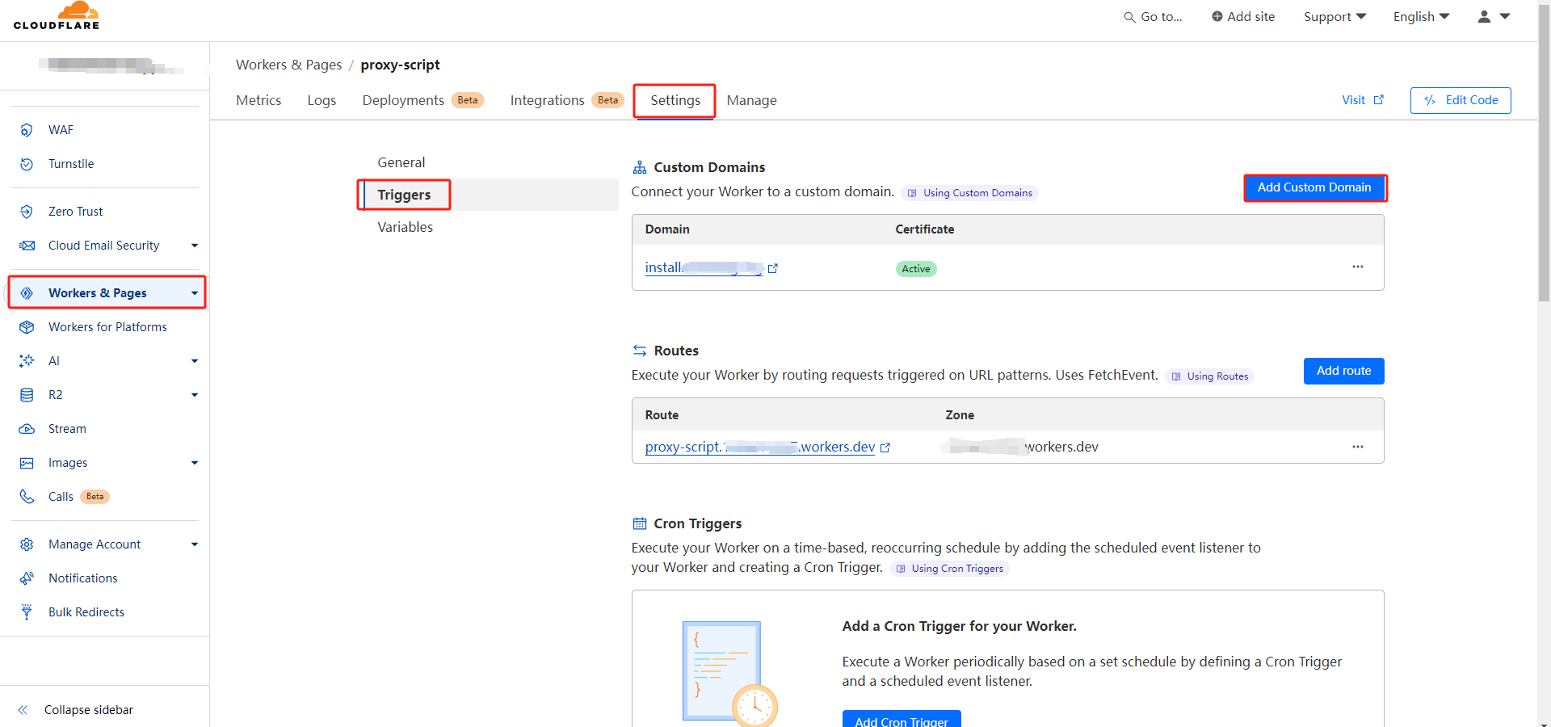Click the Cron Trigger illustration thumbnail
The image size is (1551, 727).
click(x=729, y=673)
